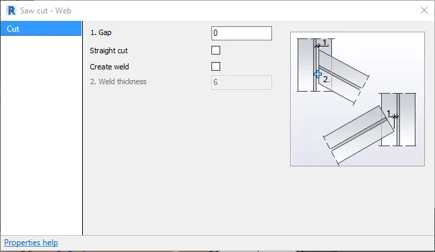
Task: Click the Gap value input field
Action: pyautogui.click(x=241, y=33)
